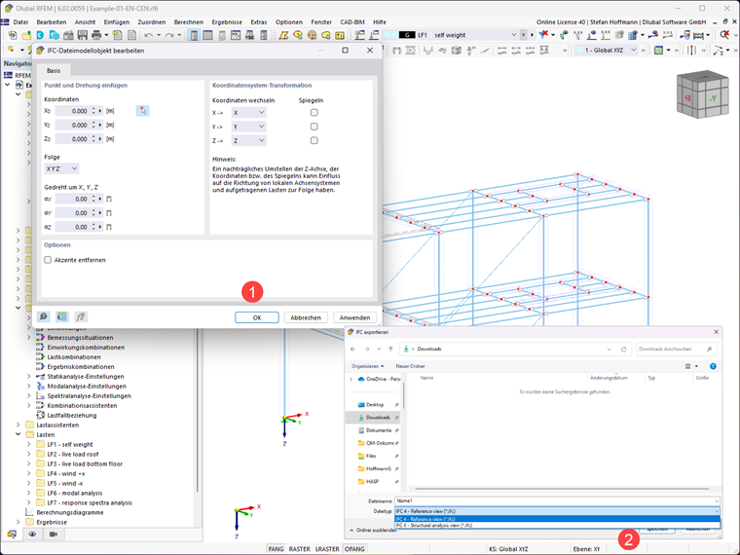Image resolution: width=740 pixels, height=555 pixels.
Task: Open the Ergebnisse menu
Action: [227, 22]
